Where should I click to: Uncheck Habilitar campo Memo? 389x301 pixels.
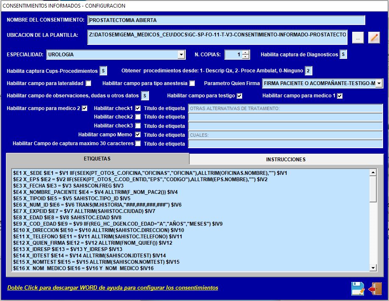pyautogui.click(x=138, y=135)
